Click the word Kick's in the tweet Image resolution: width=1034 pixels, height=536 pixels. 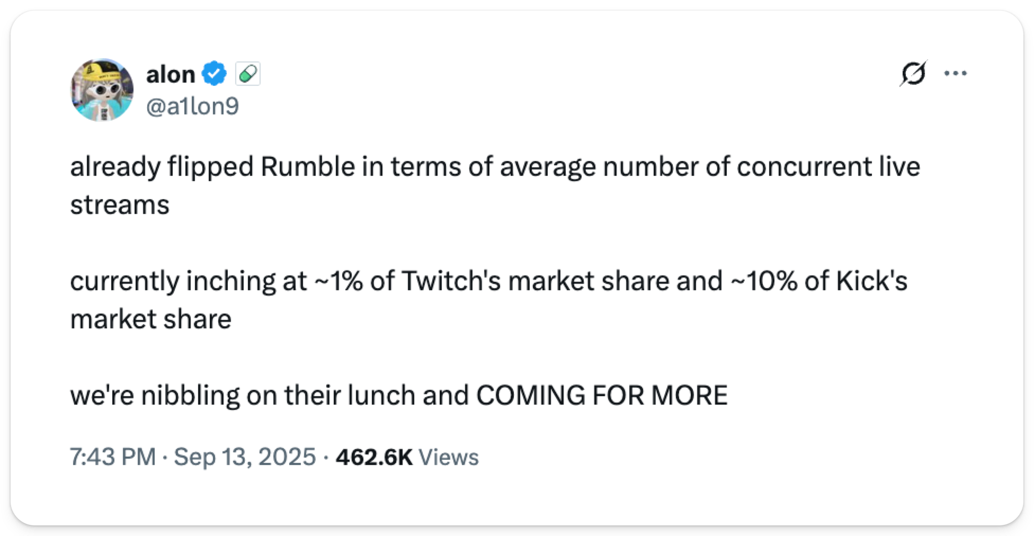click(871, 281)
